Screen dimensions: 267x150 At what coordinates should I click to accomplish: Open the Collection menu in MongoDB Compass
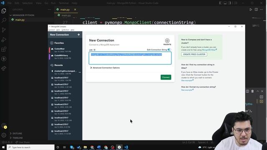(x=65, y=30)
